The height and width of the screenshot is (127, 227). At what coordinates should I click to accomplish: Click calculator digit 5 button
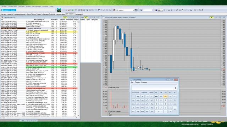(161, 104)
